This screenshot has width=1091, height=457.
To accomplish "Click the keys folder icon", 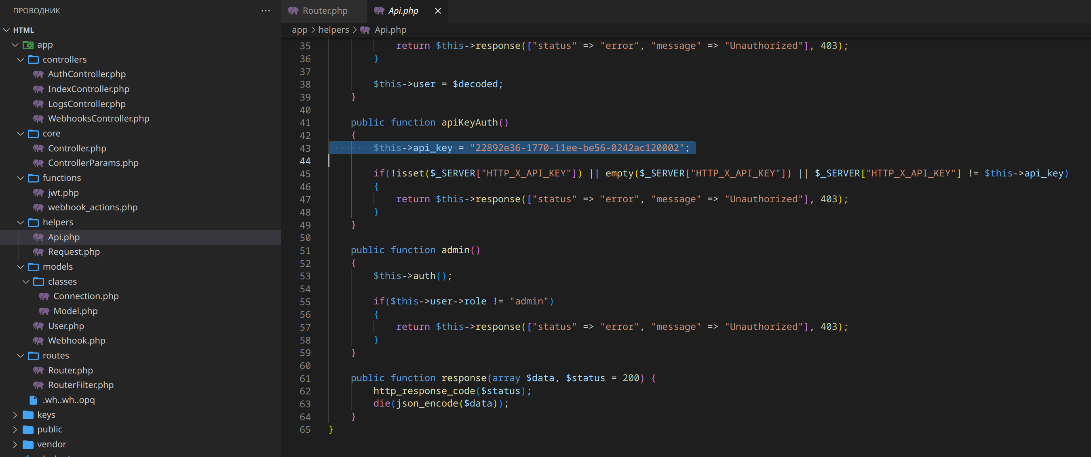I will 28,415.
